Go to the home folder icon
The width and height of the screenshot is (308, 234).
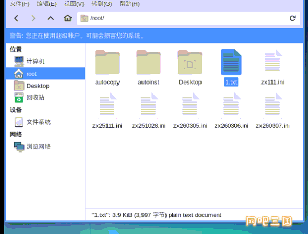click(67, 18)
